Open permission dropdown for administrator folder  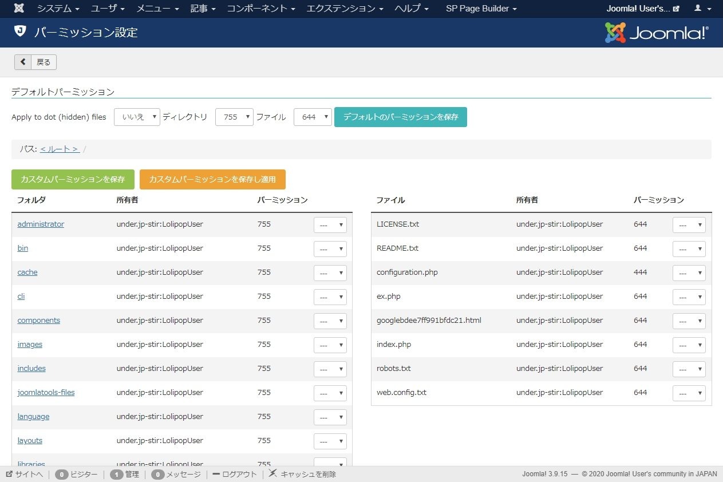330,225
